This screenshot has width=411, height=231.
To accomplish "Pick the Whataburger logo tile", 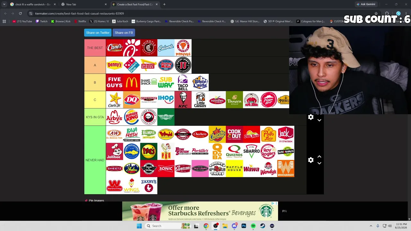I will (x=286, y=169).
